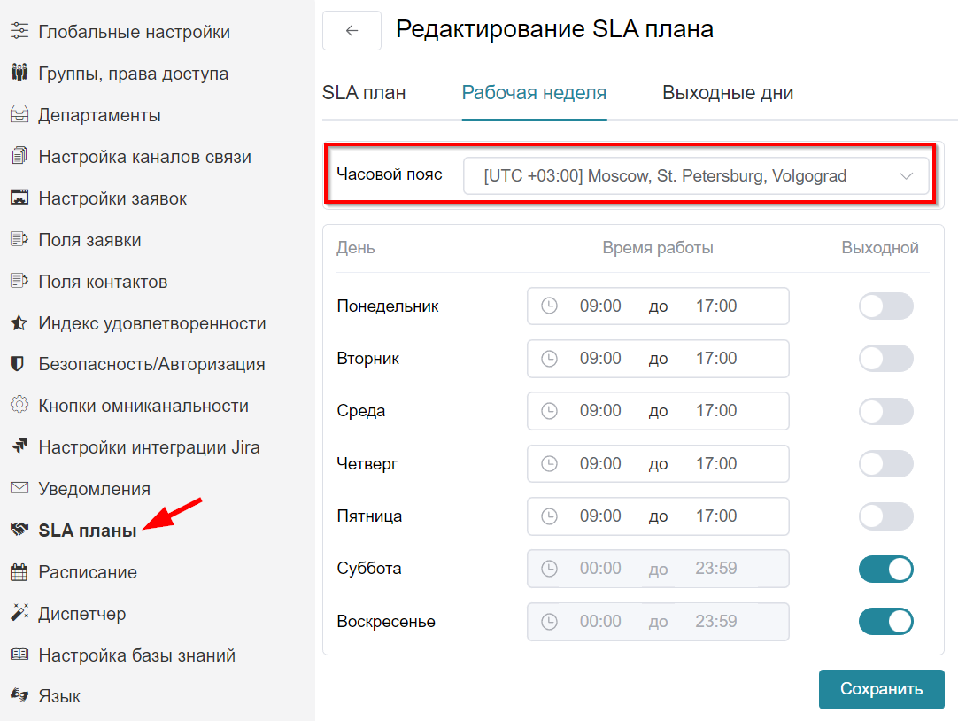Click the Jira integration icon in sidebar
Screen dimensions: 958x721
point(19,447)
